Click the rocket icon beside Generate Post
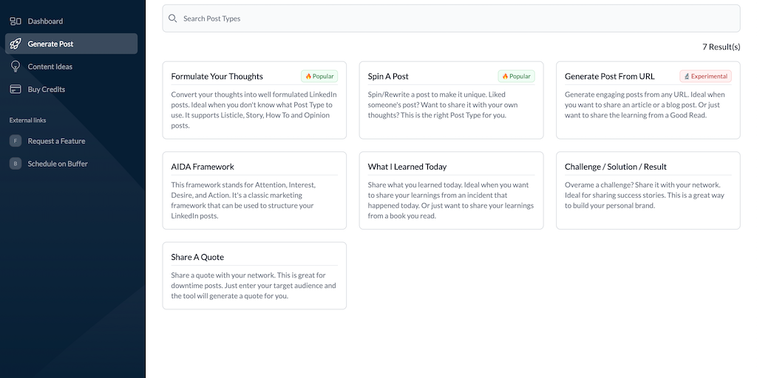 pyautogui.click(x=16, y=44)
